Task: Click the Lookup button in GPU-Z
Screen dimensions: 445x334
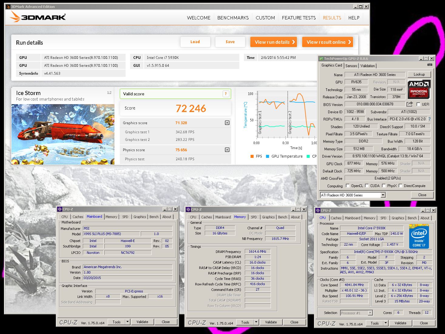Action: pos(419,74)
